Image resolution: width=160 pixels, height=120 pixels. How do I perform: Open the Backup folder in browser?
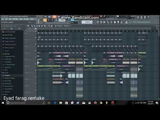(6, 54)
